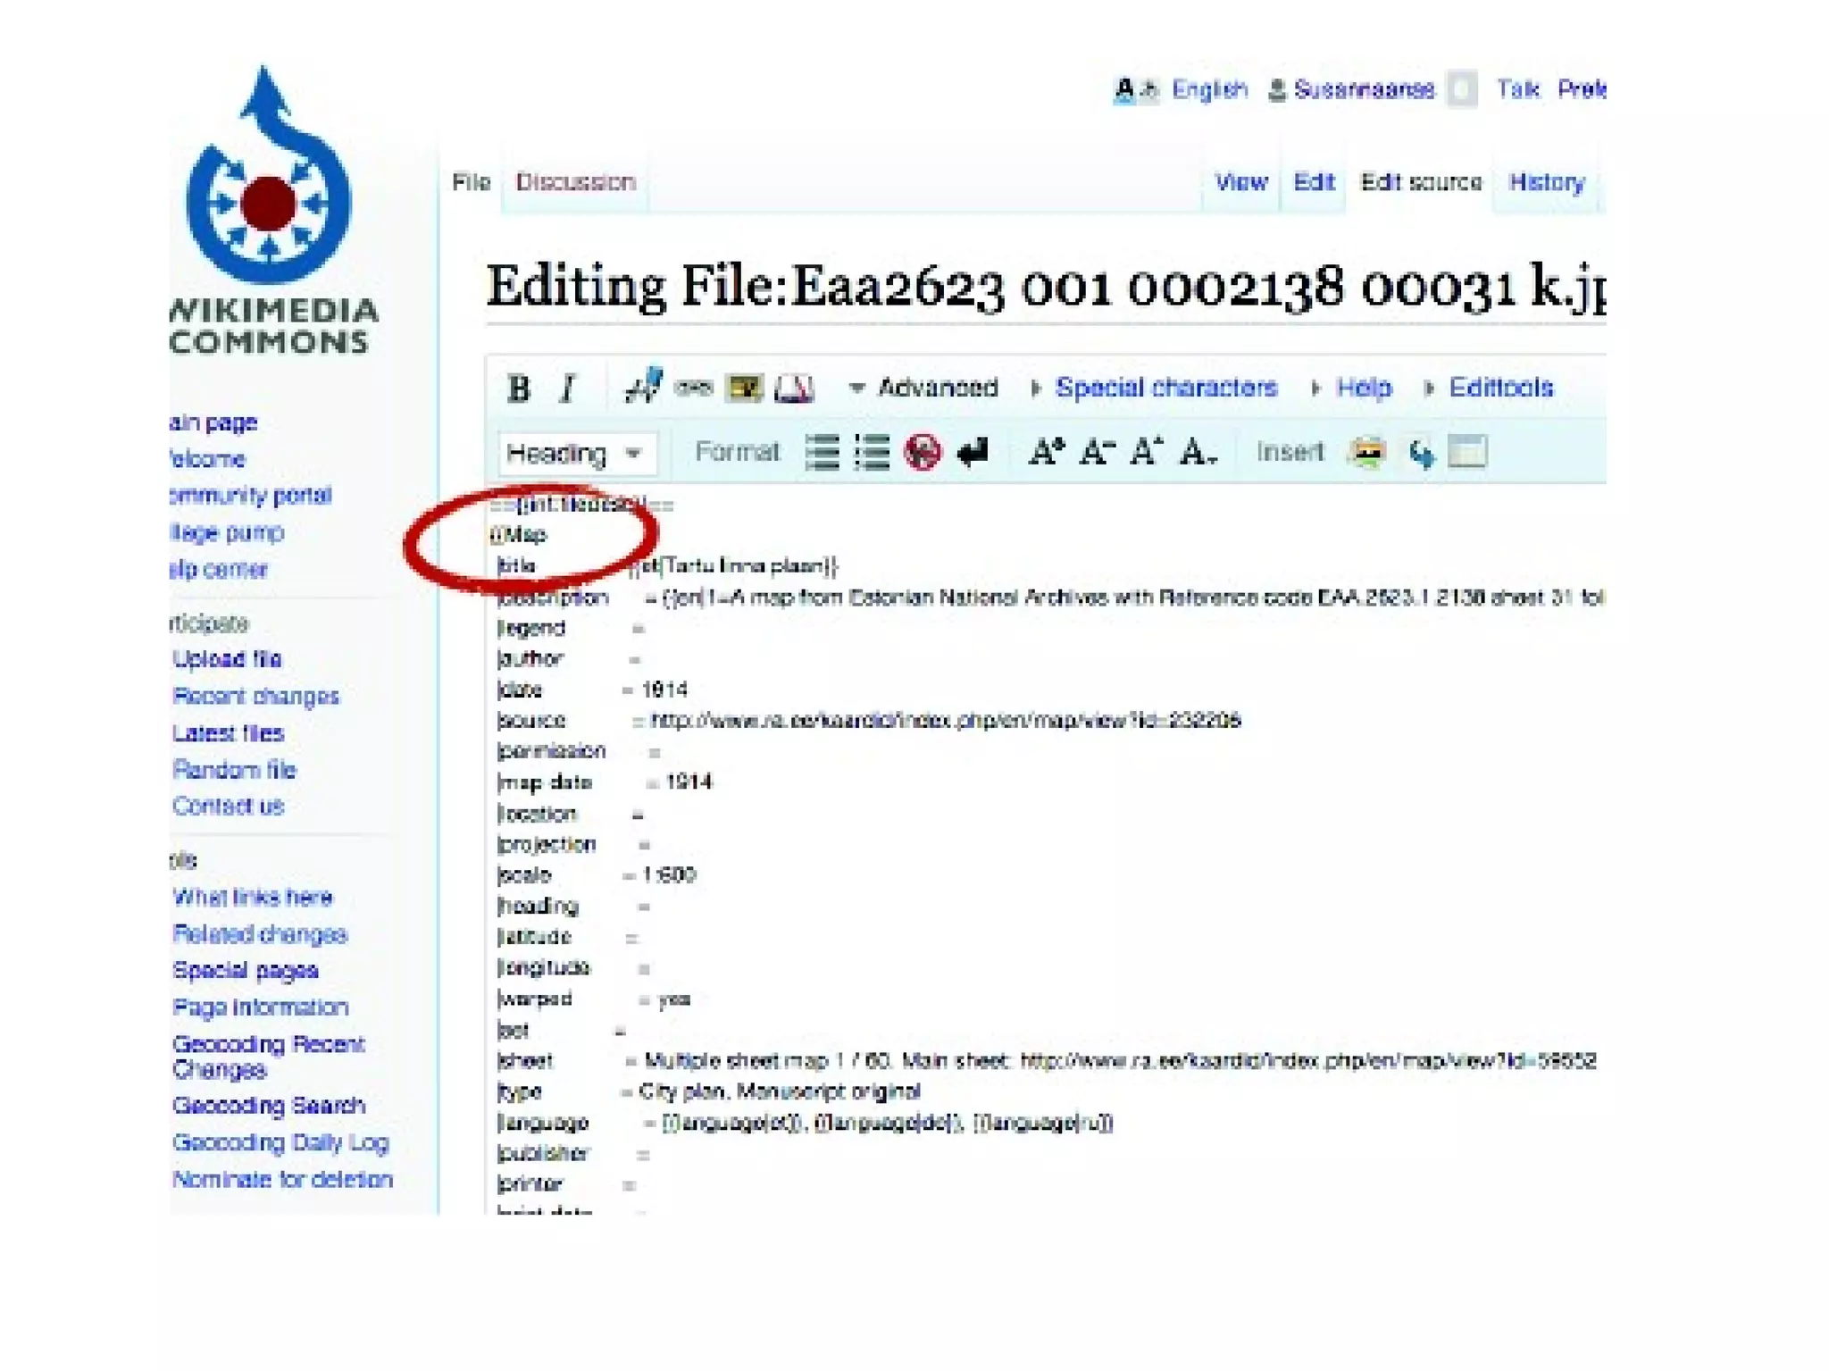Open the Edit tab

tap(1314, 182)
